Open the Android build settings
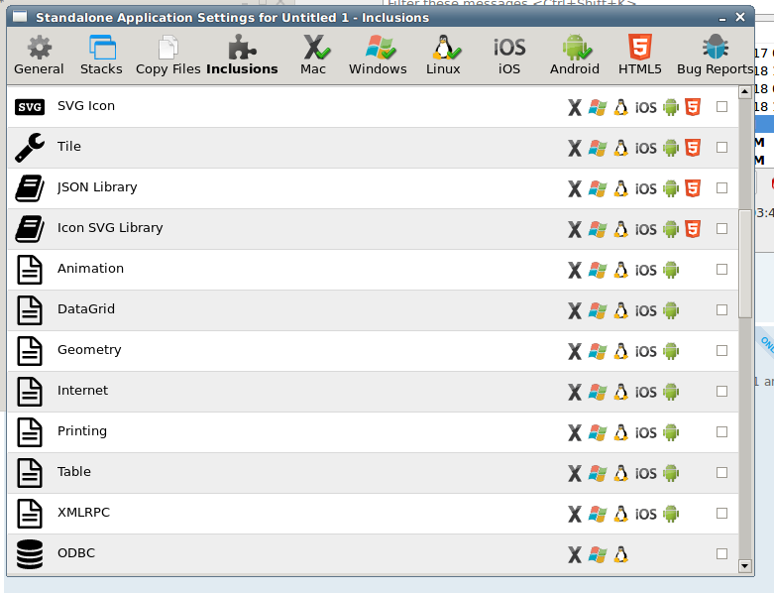This screenshot has height=593, width=774. tap(575, 56)
